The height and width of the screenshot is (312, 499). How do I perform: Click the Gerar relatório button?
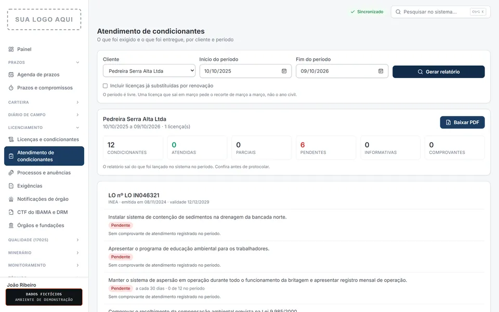click(439, 72)
